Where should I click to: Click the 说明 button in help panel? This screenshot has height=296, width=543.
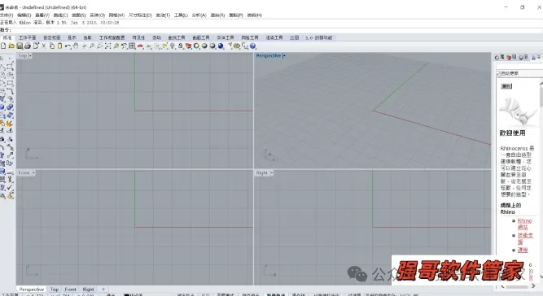pos(506,86)
